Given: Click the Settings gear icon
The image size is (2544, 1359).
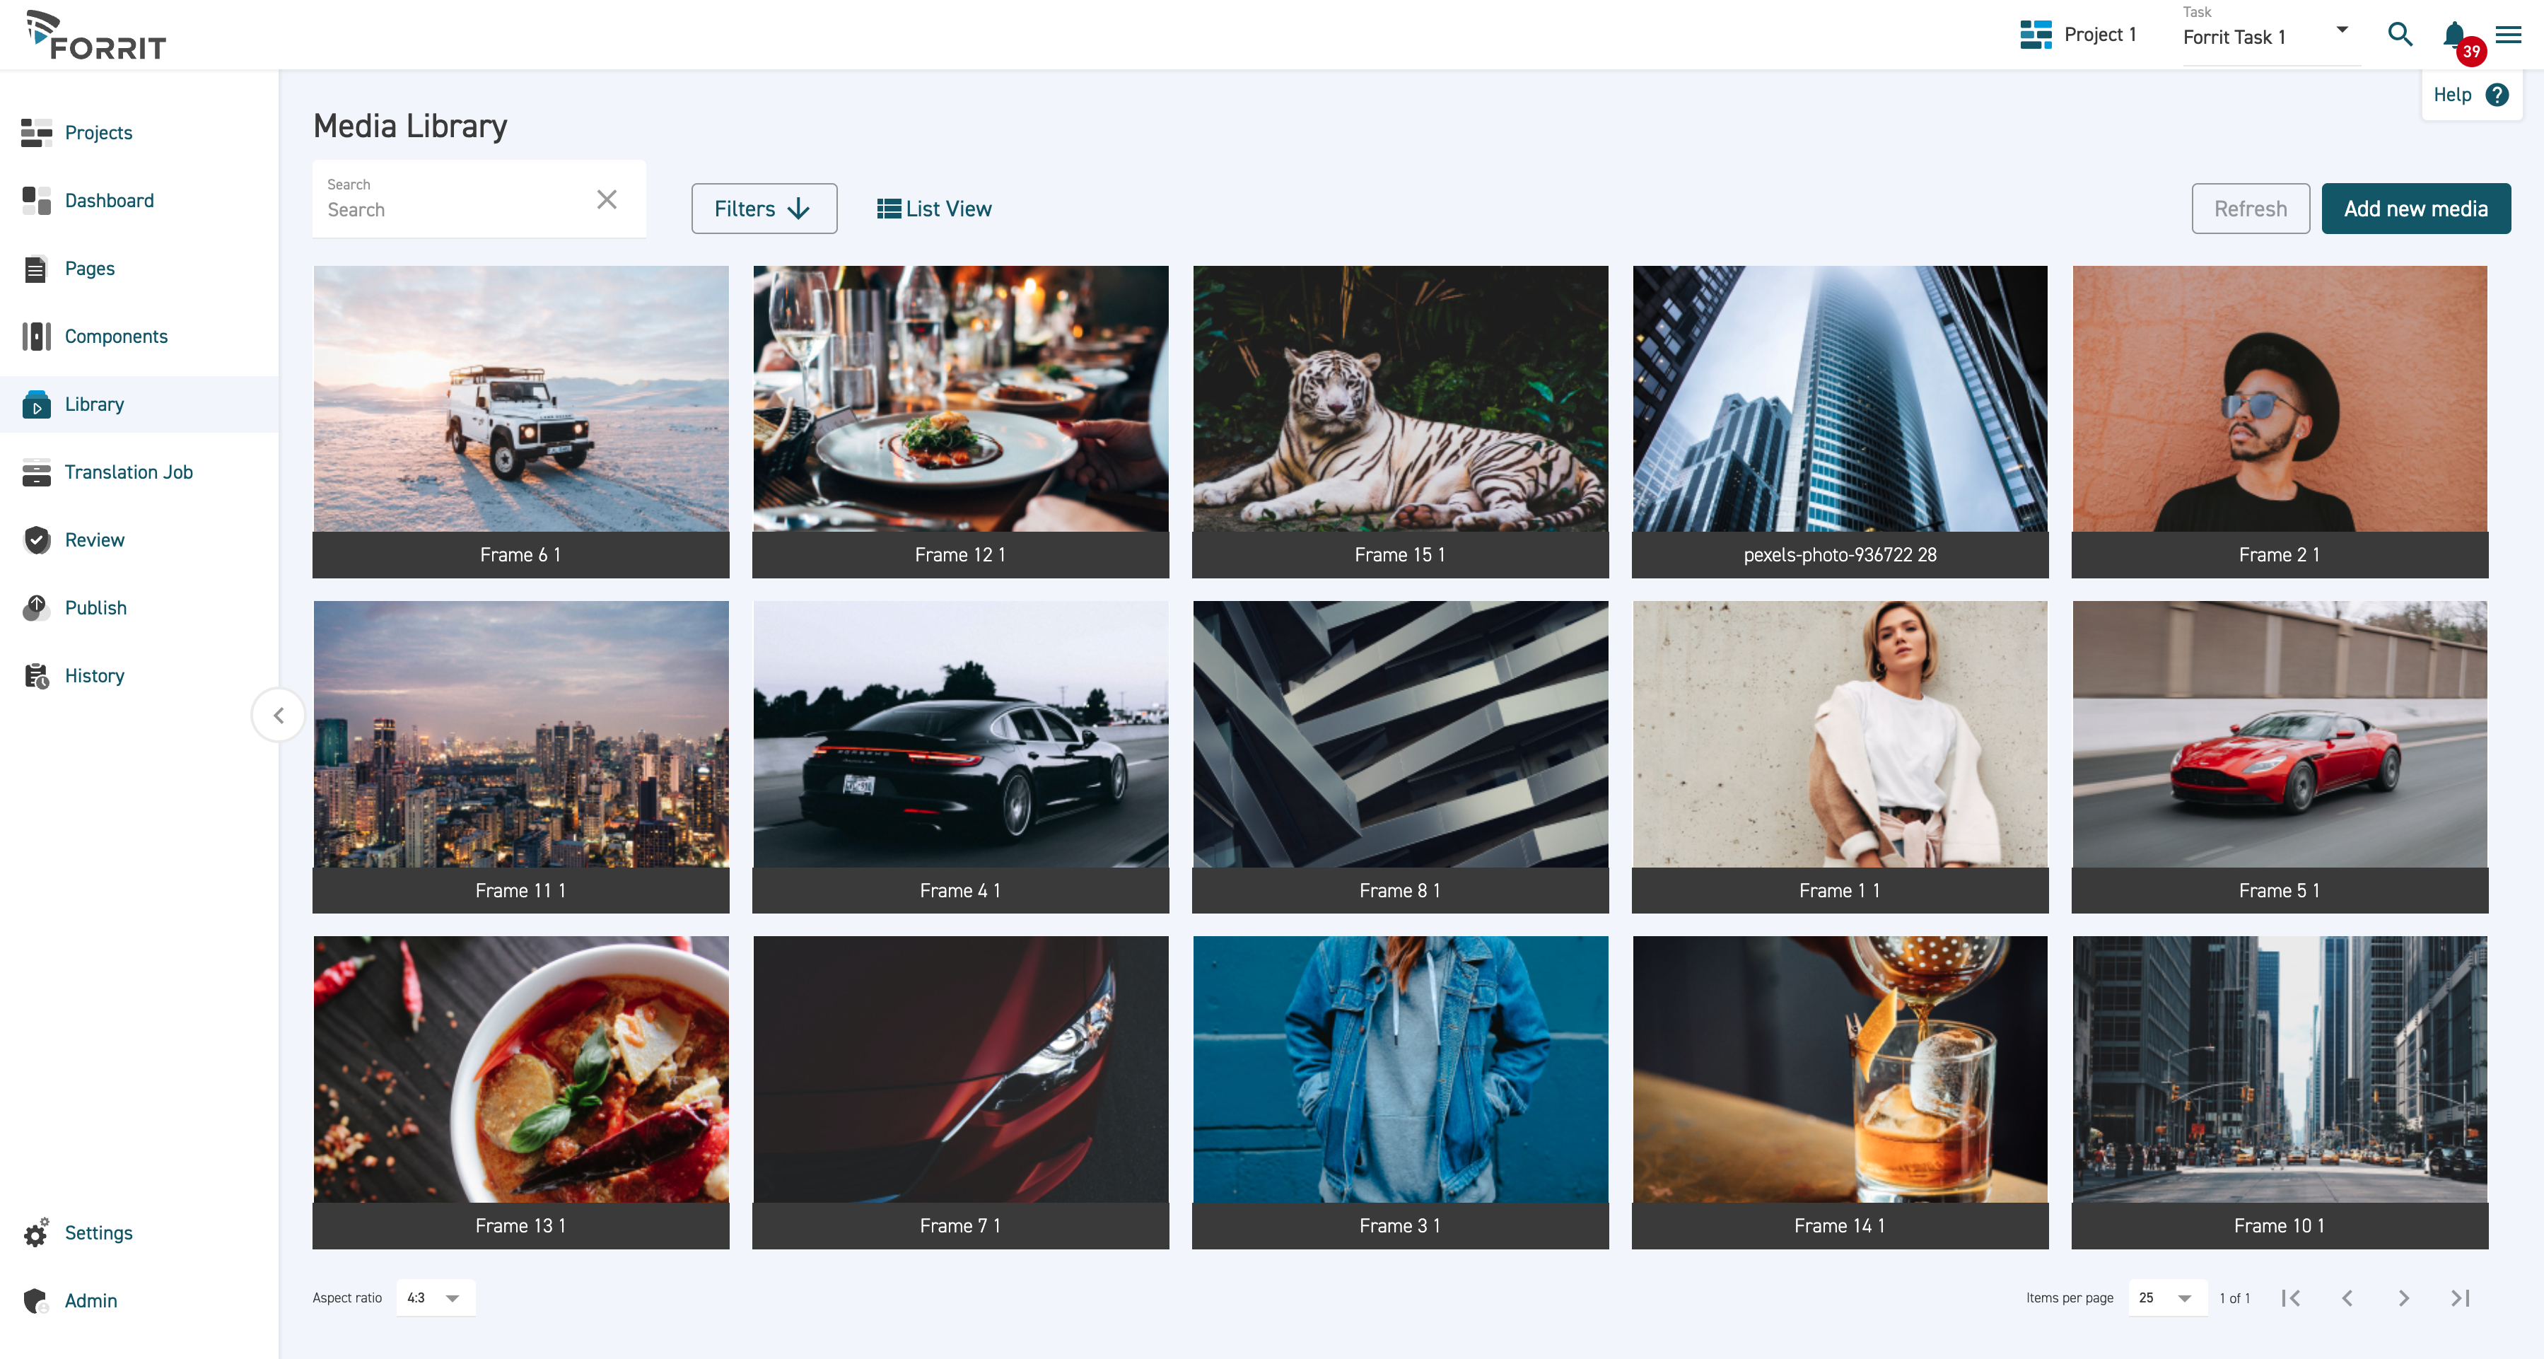Looking at the screenshot, I should click(37, 1232).
